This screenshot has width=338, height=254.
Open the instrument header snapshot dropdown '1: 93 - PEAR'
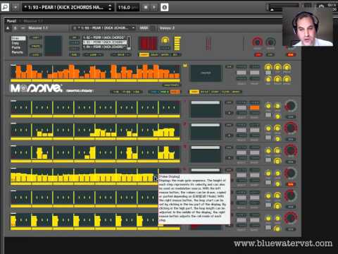pos(104,28)
